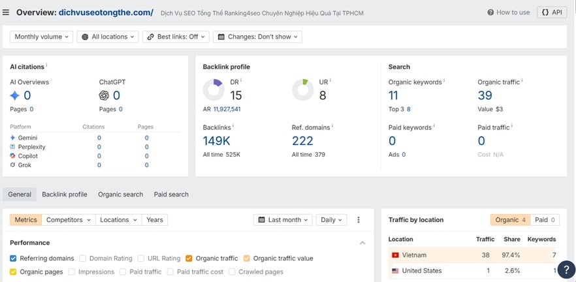
Task: Select Organic in Traffic by location
Action: [x=511, y=220]
